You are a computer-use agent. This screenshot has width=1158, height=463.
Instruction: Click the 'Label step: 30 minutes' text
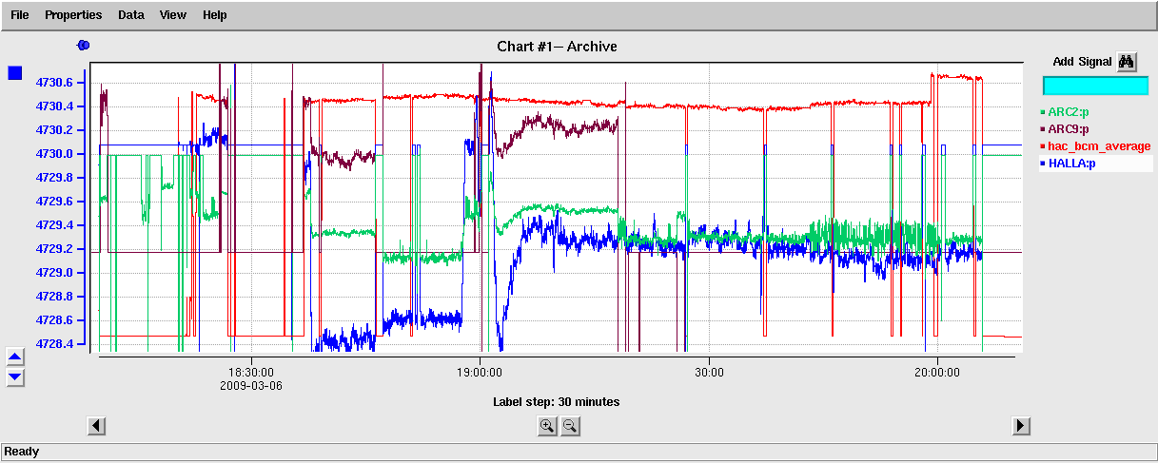(556, 402)
